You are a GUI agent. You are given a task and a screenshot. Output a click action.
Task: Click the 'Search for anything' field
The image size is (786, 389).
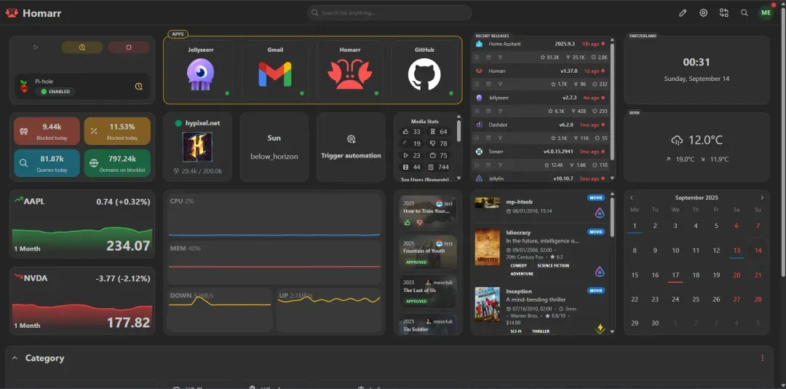pyautogui.click(x=389, y=12)
